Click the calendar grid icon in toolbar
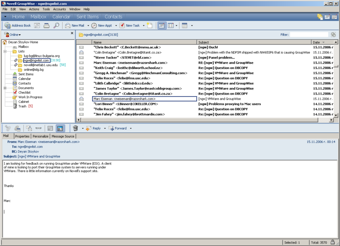This screenshot has width=340, height=246. click(184, 25)
